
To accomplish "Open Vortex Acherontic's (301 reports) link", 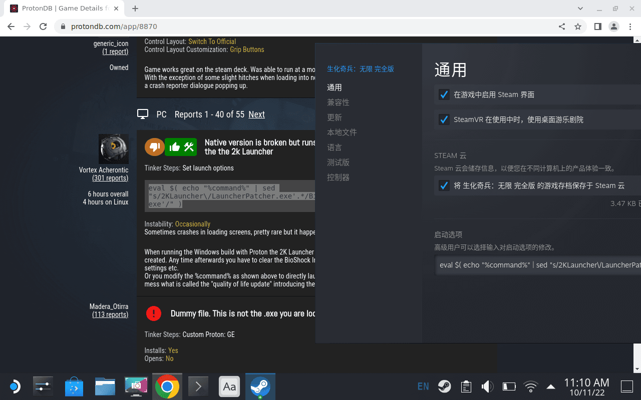I will click(x=110, y=178).
